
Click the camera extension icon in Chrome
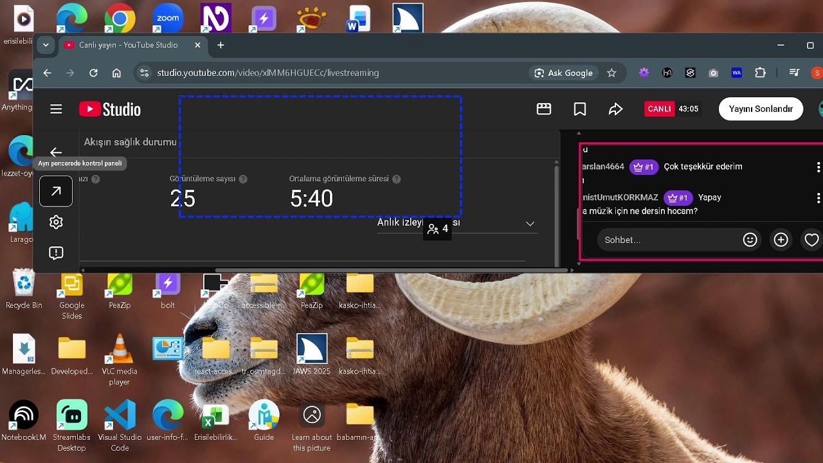713,73
